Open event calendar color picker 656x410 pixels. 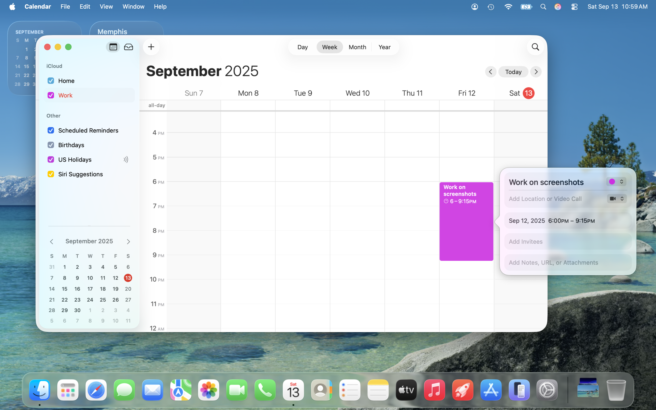coord(616,182)
